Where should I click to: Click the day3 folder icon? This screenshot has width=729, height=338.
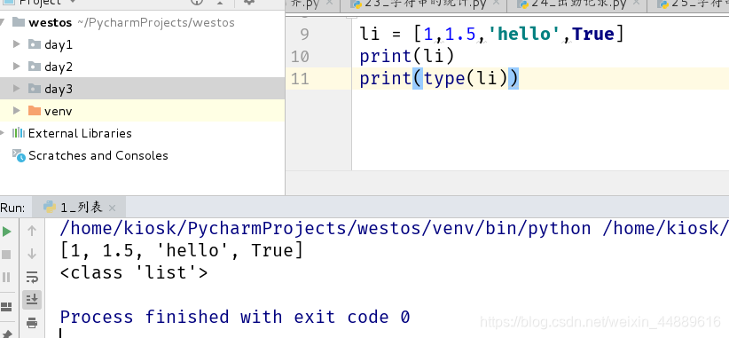35,89
